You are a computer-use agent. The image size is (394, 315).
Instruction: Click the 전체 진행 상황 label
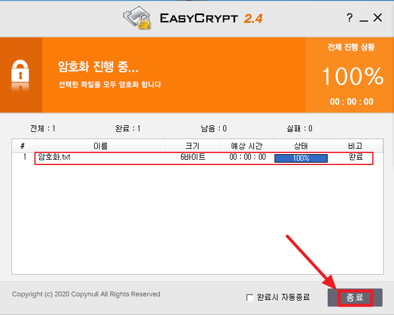[351, 47]
